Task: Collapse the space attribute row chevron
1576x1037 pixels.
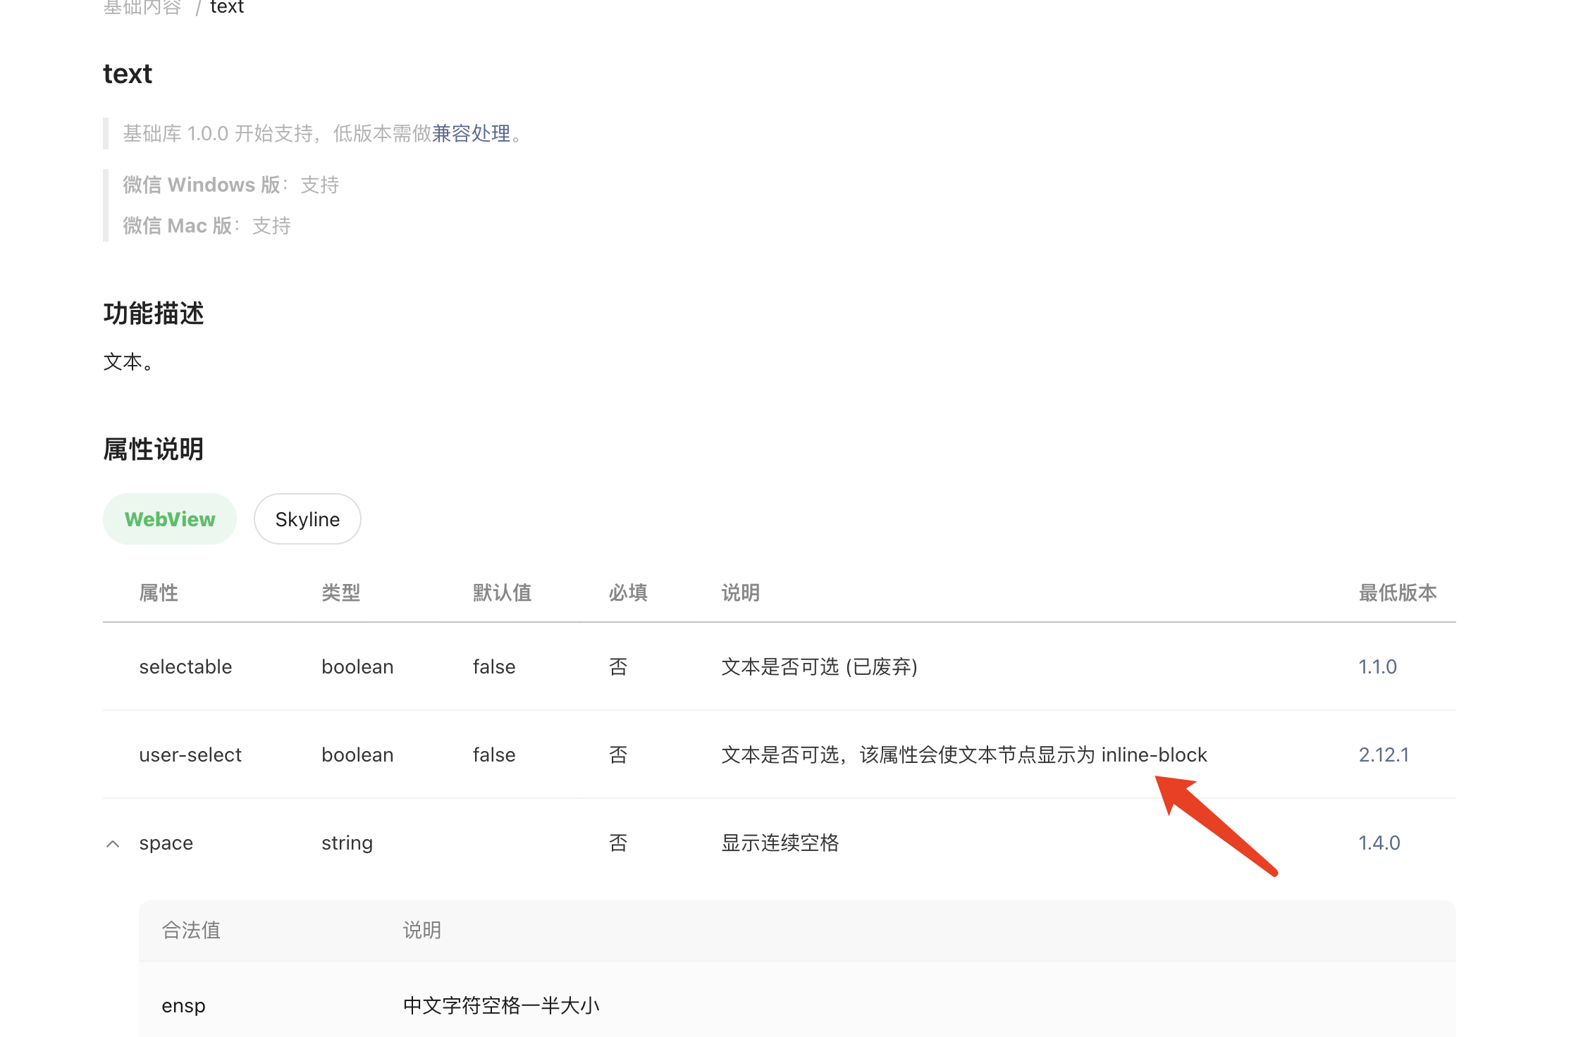Action: pos(113,843)
